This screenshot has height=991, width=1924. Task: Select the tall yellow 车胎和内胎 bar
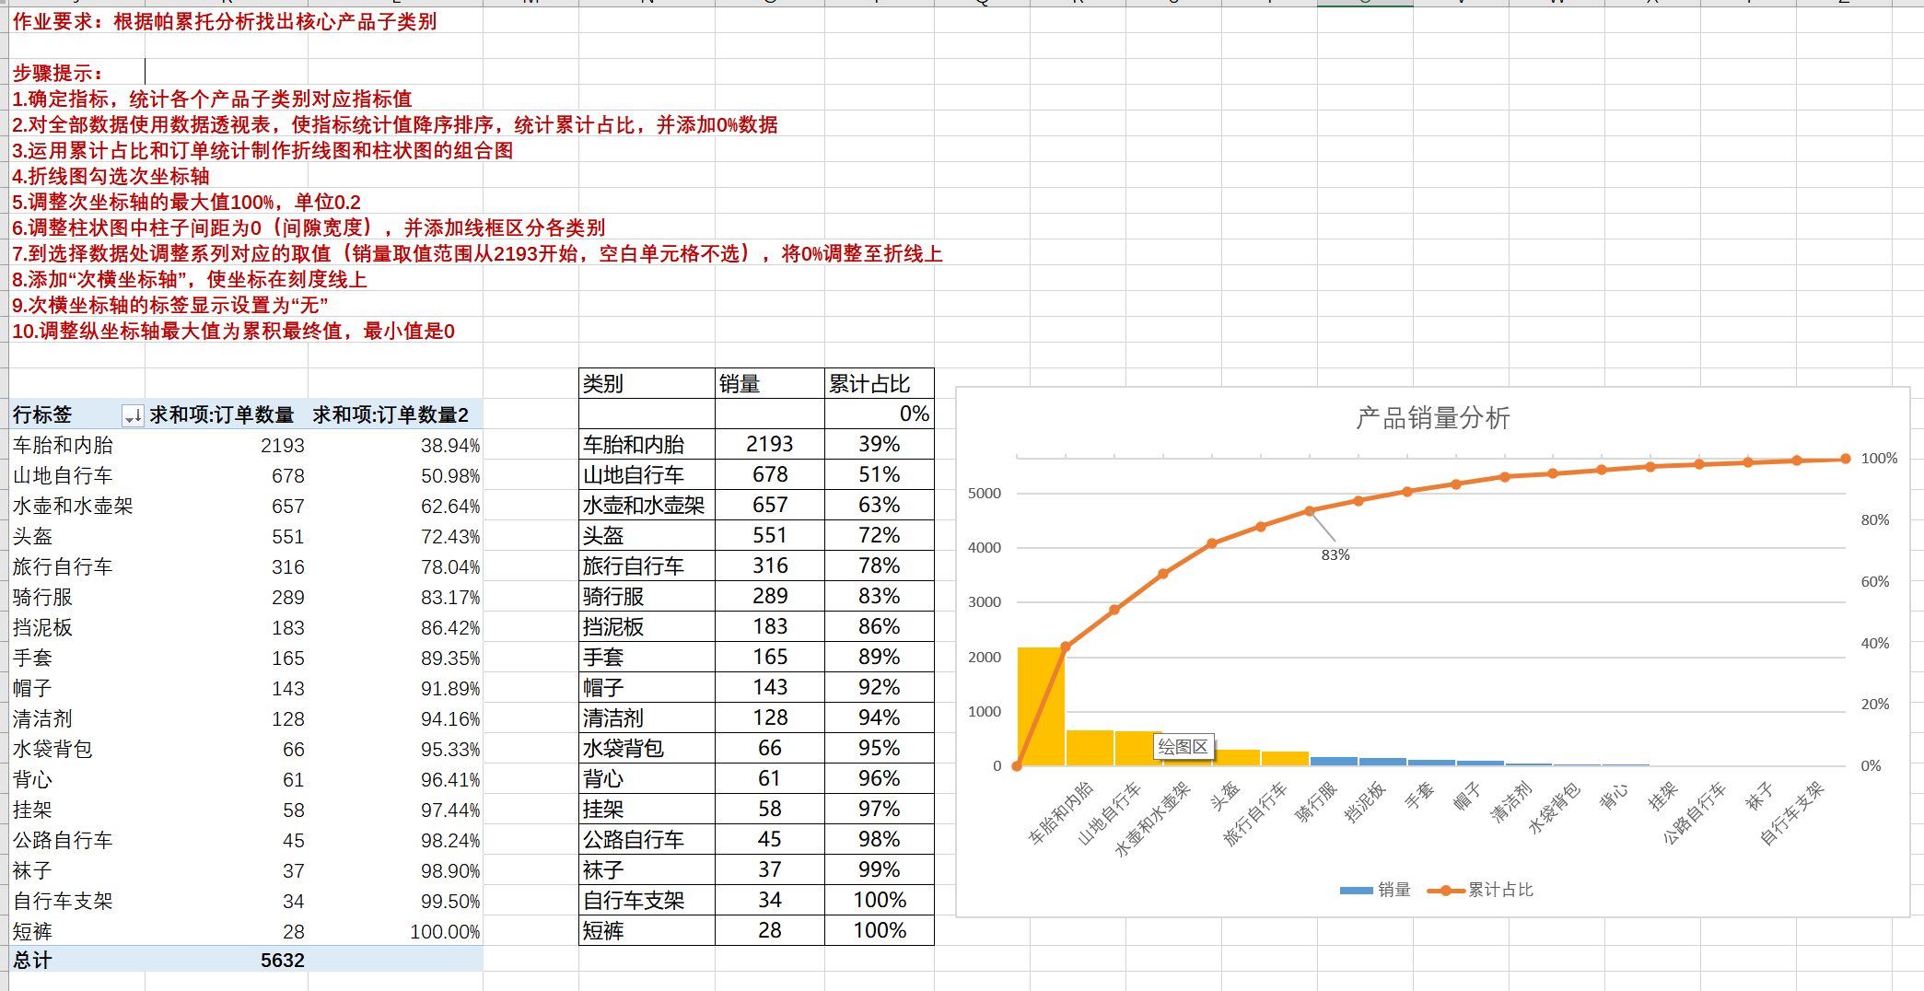(x=1041, y=706)
